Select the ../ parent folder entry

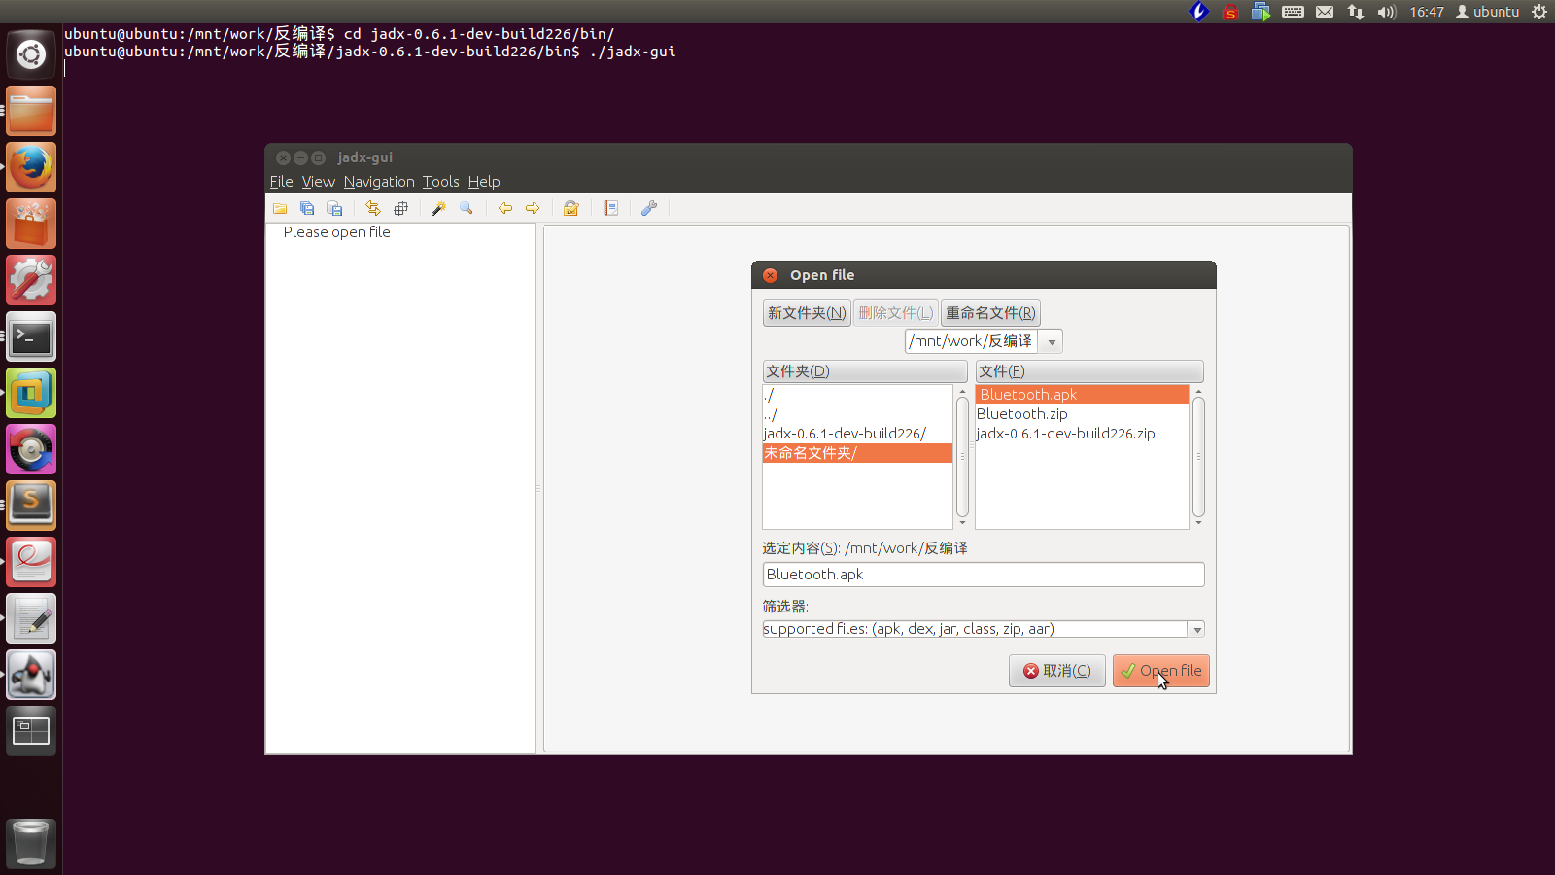pos(857,414)
